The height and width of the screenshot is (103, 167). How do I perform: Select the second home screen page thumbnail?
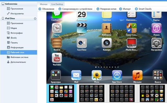(x=92, y=93)
